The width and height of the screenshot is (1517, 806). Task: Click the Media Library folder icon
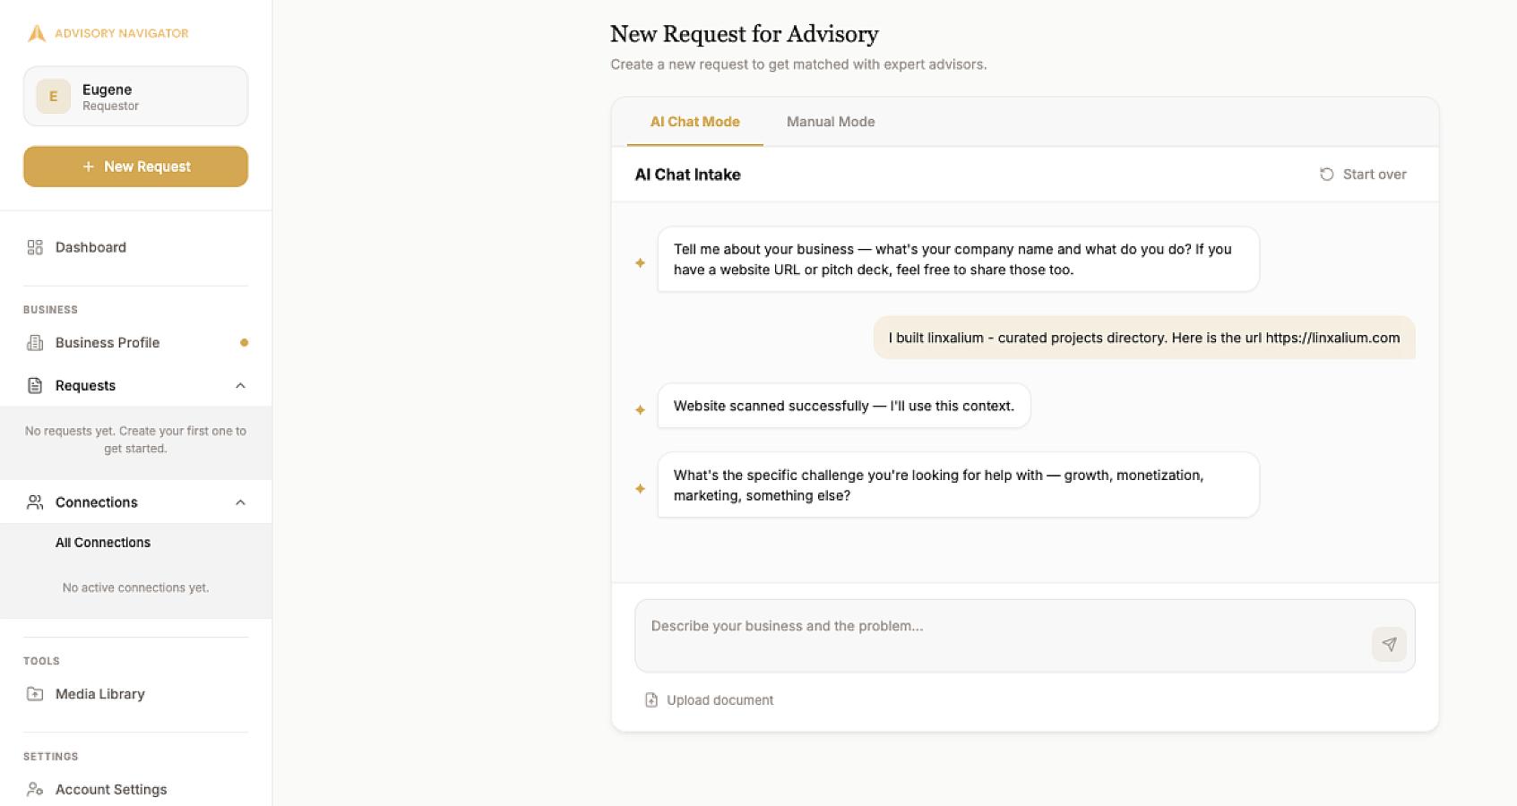click(35, 694)
